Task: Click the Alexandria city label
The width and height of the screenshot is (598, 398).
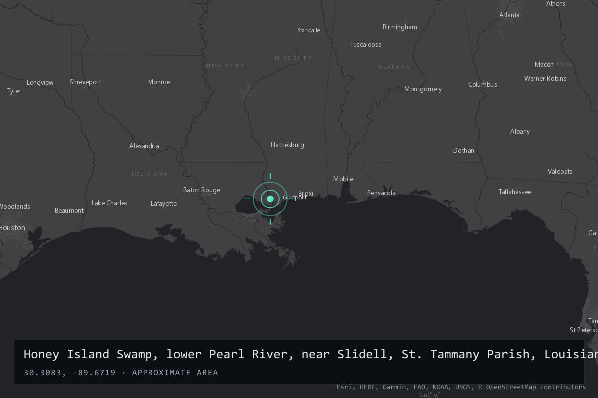Action: (x=145, y=146)
